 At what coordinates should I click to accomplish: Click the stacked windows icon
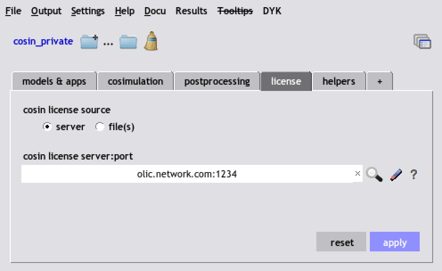pyautogui.click(x=422, y=42)
